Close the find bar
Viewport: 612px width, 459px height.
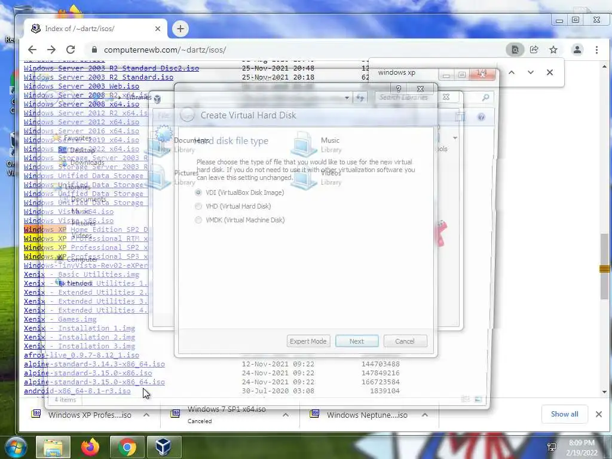[x=550, y=72]
